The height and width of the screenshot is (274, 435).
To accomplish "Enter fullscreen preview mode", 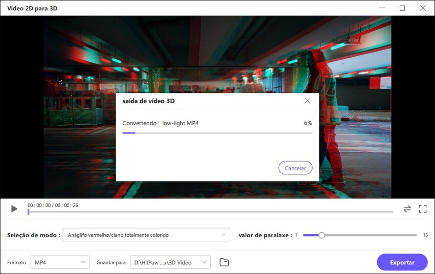I will point(423,209).
